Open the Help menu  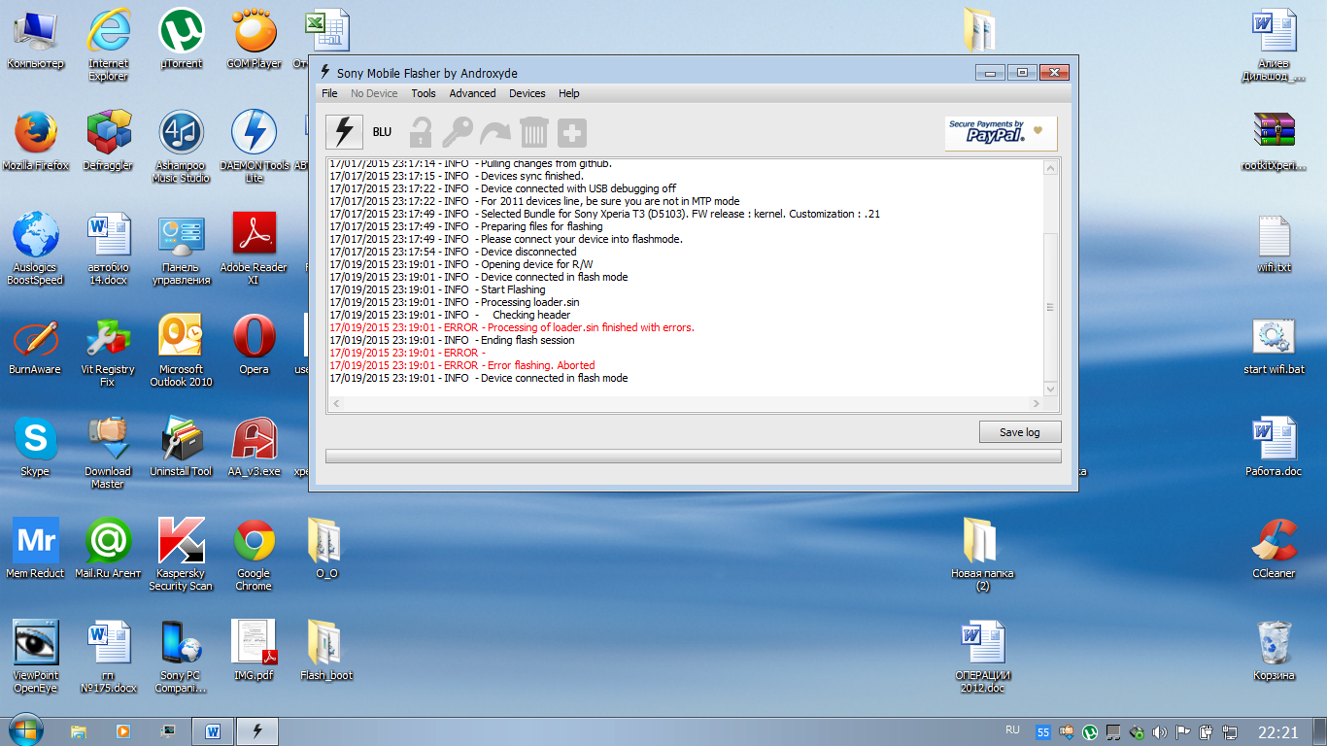point(569,93)
